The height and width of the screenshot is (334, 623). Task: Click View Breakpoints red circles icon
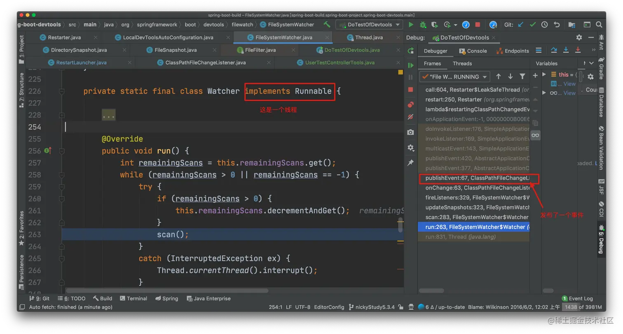pos(410,105)
